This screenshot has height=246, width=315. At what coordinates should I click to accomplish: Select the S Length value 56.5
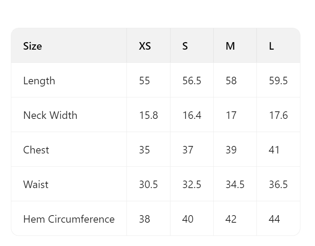(191, 81)
